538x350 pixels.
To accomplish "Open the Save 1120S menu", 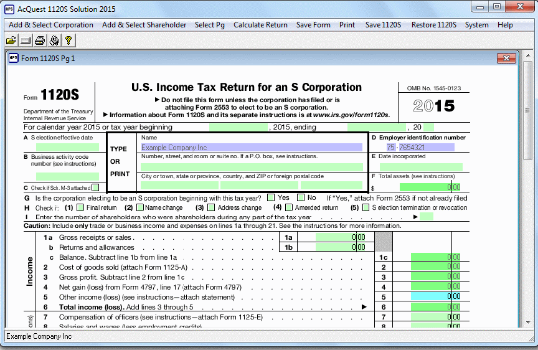I will click(x=383, y=25).
